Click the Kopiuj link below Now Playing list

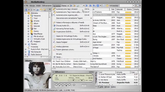click(x=113, y=87)
